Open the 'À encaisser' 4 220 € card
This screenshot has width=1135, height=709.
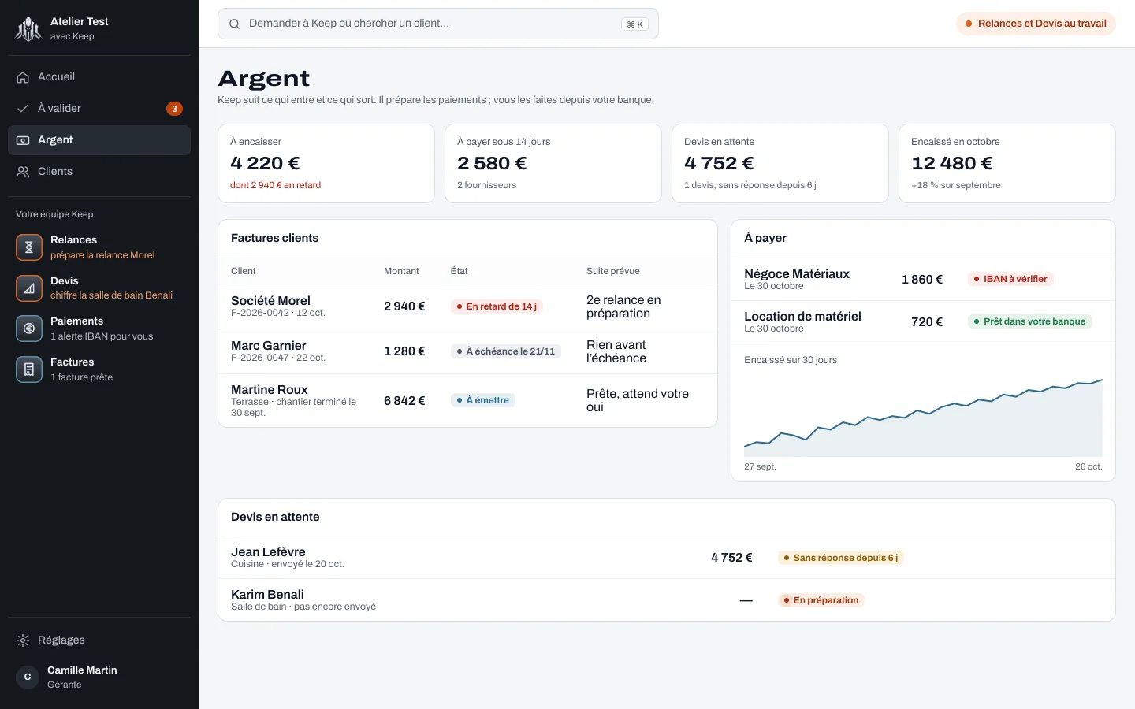click(x=326, y=164)
